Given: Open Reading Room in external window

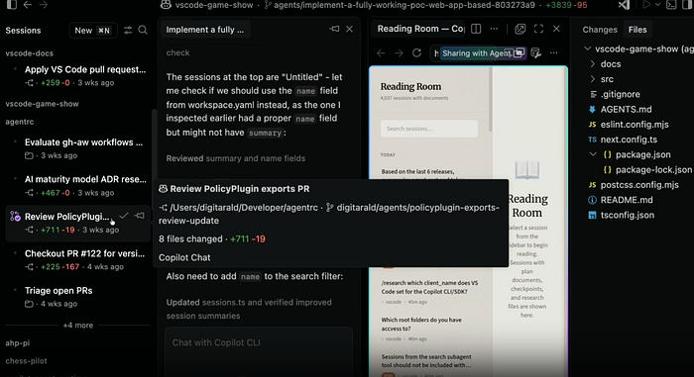Looking at the screenshot, I should [x=520, y=29].
